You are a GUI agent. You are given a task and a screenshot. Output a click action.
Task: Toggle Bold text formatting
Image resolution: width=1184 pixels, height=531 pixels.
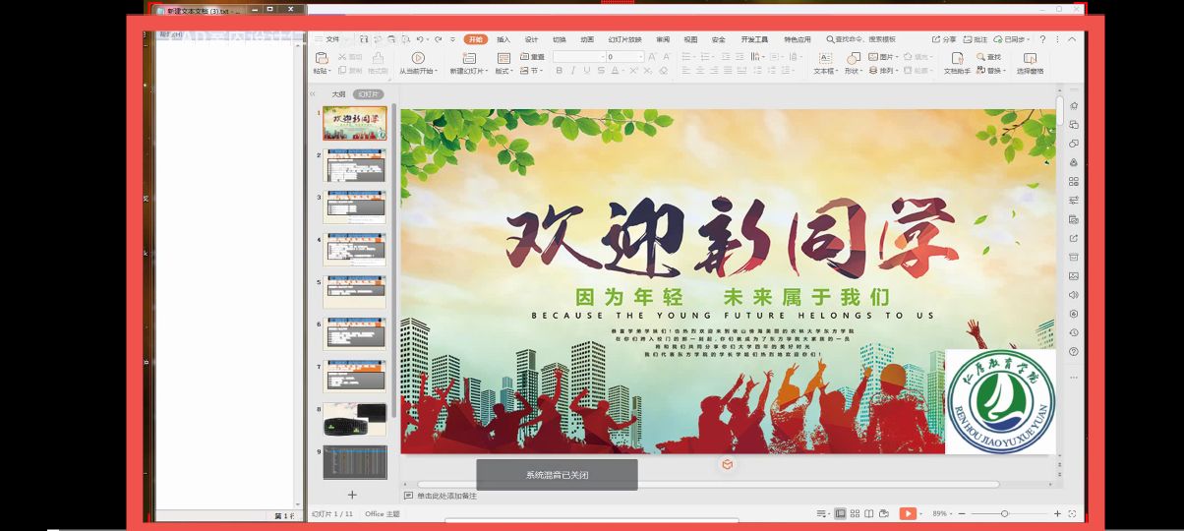coord(559,71)
